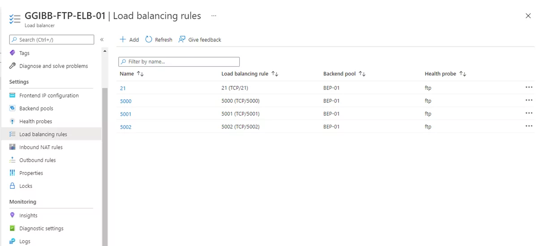Open Backend pools settings
This screenshot has width=542, height=246.
36,109
